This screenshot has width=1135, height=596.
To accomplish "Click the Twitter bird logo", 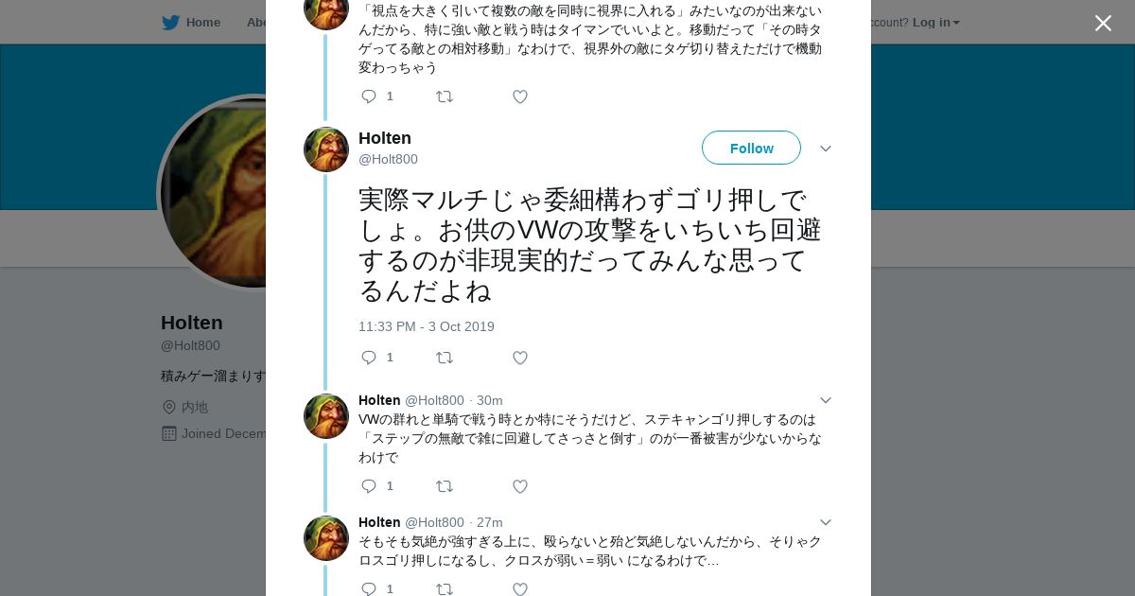I will 171,23.
